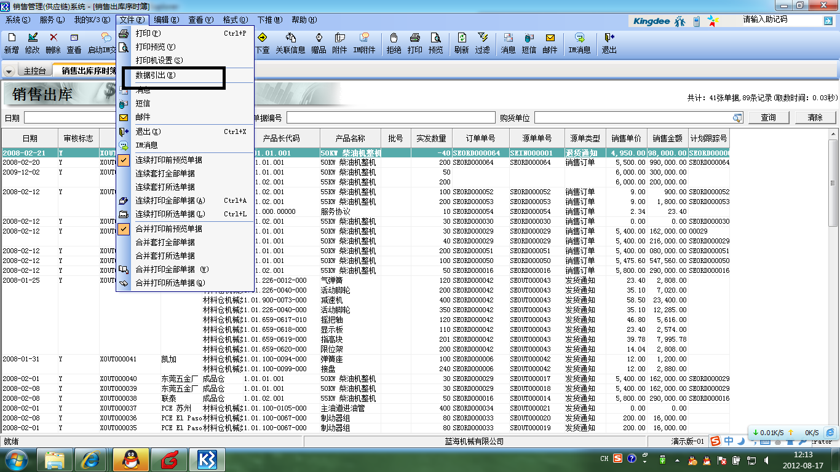The height and width of the screenshot is (472, 840).
Task: Switch to the 主控台 tab
Action: [x=34, y=71]
